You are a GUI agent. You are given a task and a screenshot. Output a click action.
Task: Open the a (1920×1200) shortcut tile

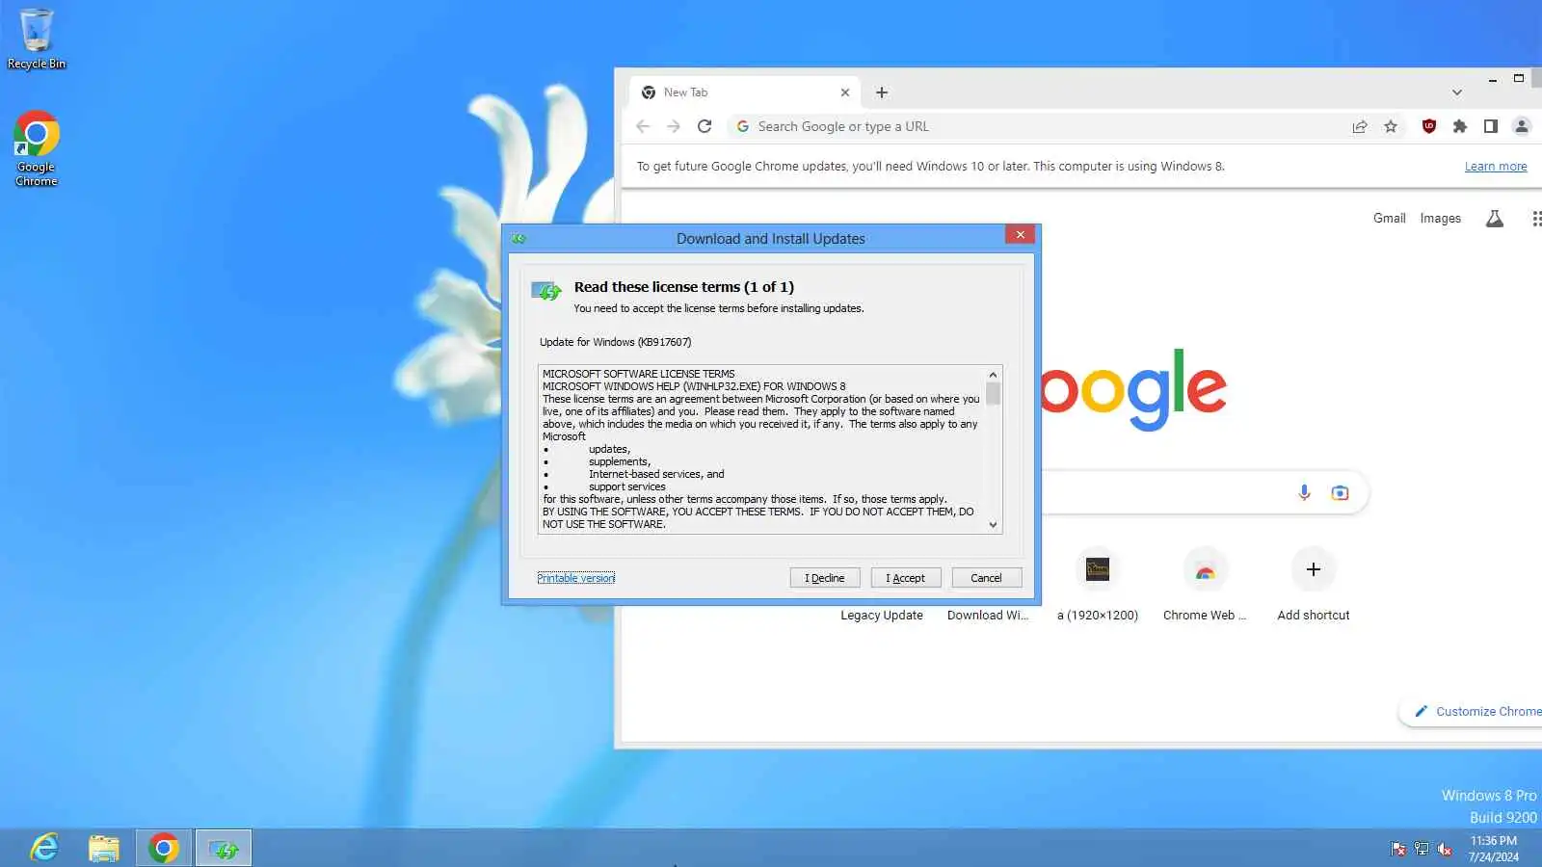[x=1098, y=584]
